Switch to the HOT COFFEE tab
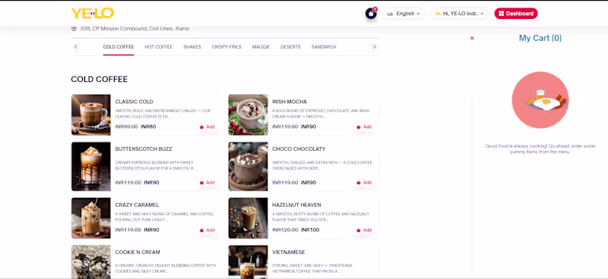The image size is (608, 279). tap(159, 47)
